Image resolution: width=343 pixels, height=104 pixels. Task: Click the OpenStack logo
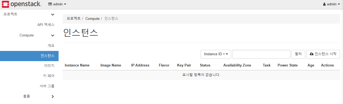click(22, 4)
